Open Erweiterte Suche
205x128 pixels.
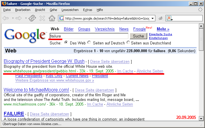(161, 34)
